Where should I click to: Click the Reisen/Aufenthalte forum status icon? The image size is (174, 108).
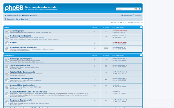click(7, 94)
